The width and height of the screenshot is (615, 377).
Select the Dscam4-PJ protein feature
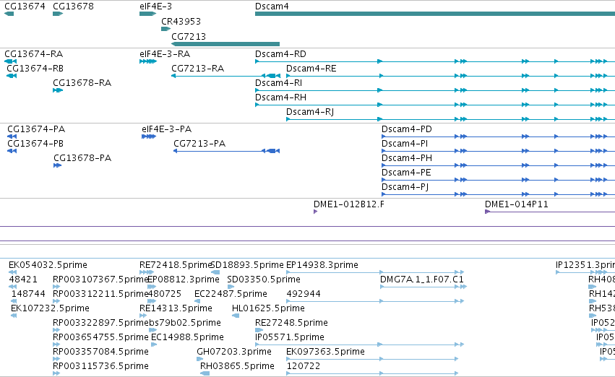pyautogui.click(x=498, y=194)
